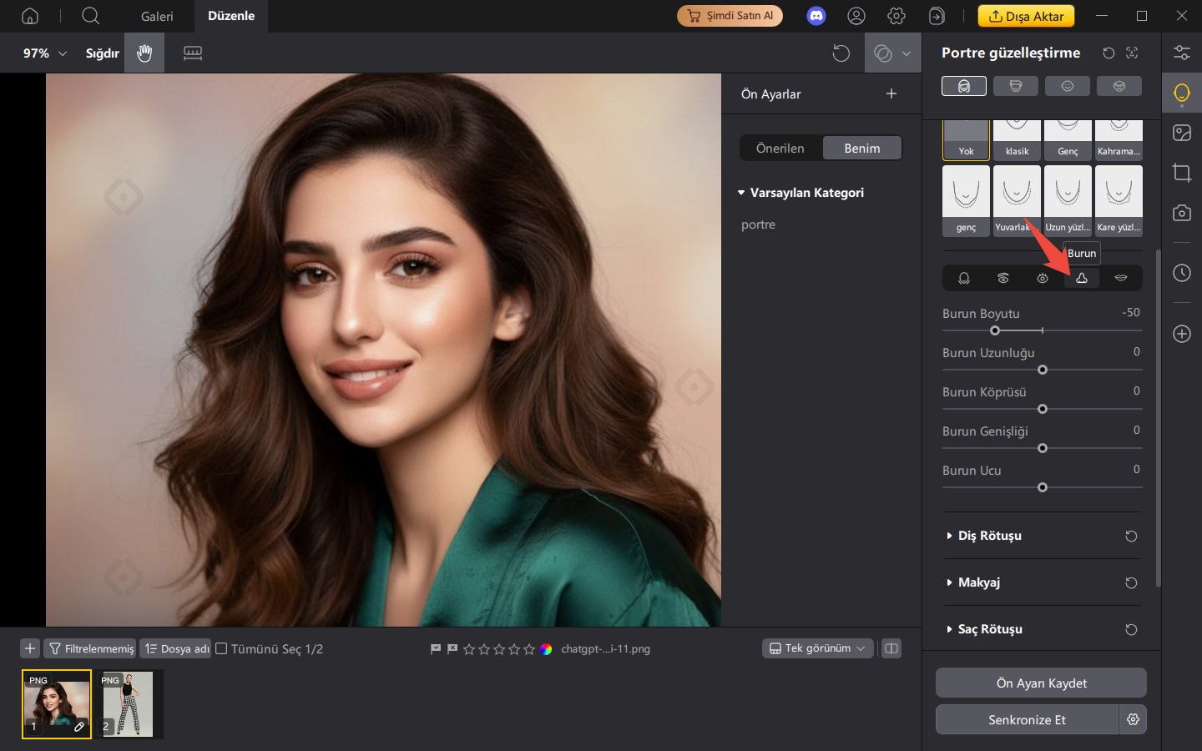The width and height of the screenshot is (1202, 751).
Task: Open the history panel clock icon
Action: coord(1182,273)
